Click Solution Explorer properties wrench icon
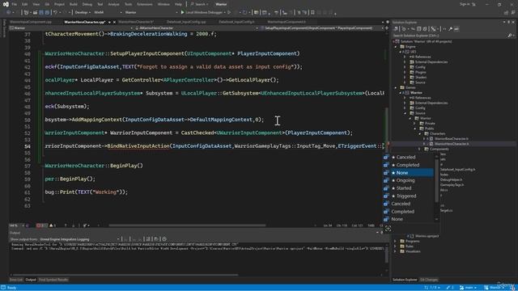This screenshot has height=291, width=518. pos(450,29)
